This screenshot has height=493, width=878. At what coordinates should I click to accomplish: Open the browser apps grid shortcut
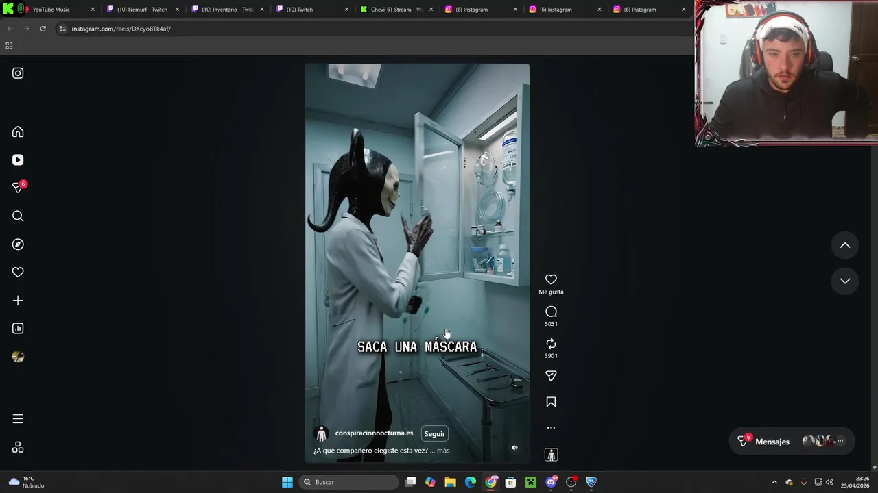click(x=9, y=46)
